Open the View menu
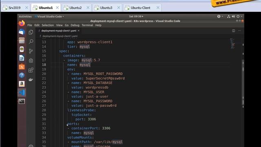The width and height of the screenshot is (261, 147). pos(59,25)
